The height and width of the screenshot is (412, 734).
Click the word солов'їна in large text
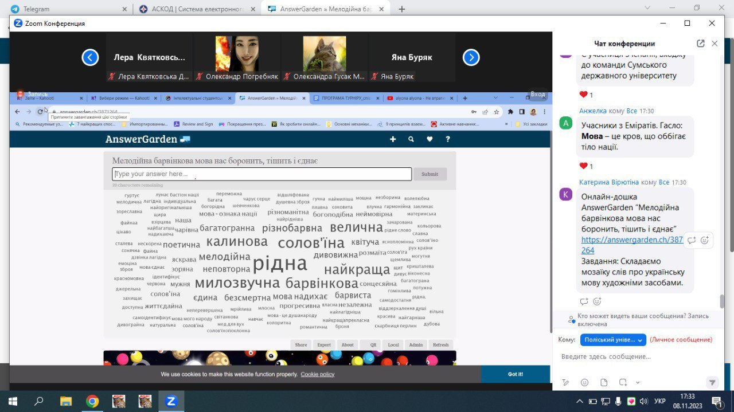point(311,243)
